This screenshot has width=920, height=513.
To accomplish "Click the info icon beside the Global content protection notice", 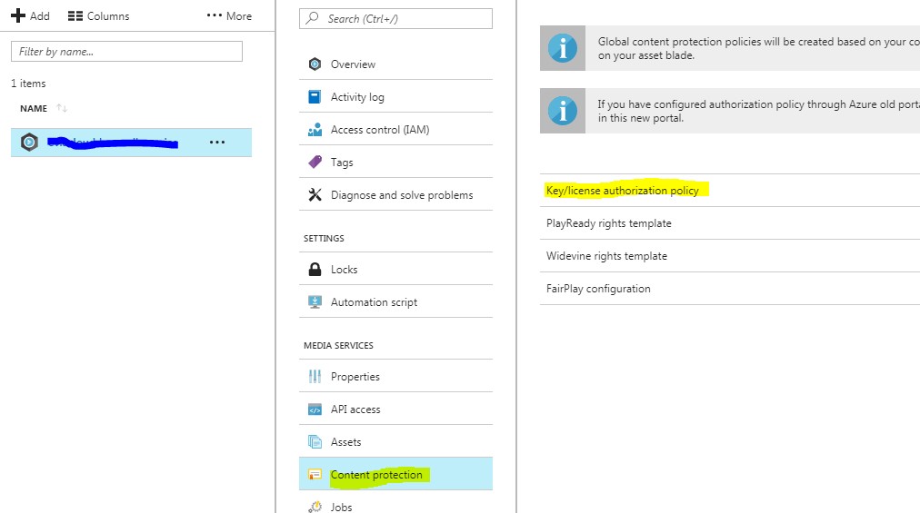I will click(x=563, y=48).
